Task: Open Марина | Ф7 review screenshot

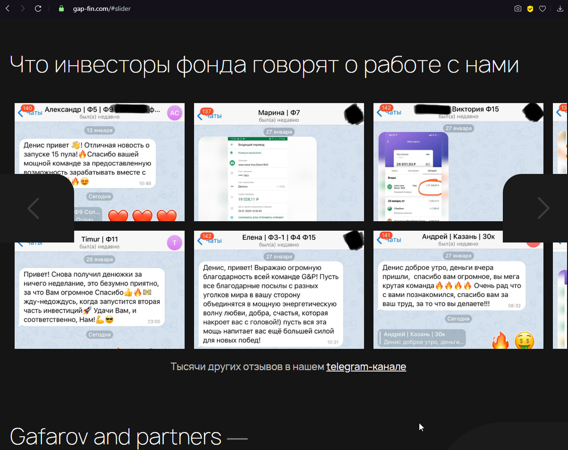Action: click(x=279, y=162)
